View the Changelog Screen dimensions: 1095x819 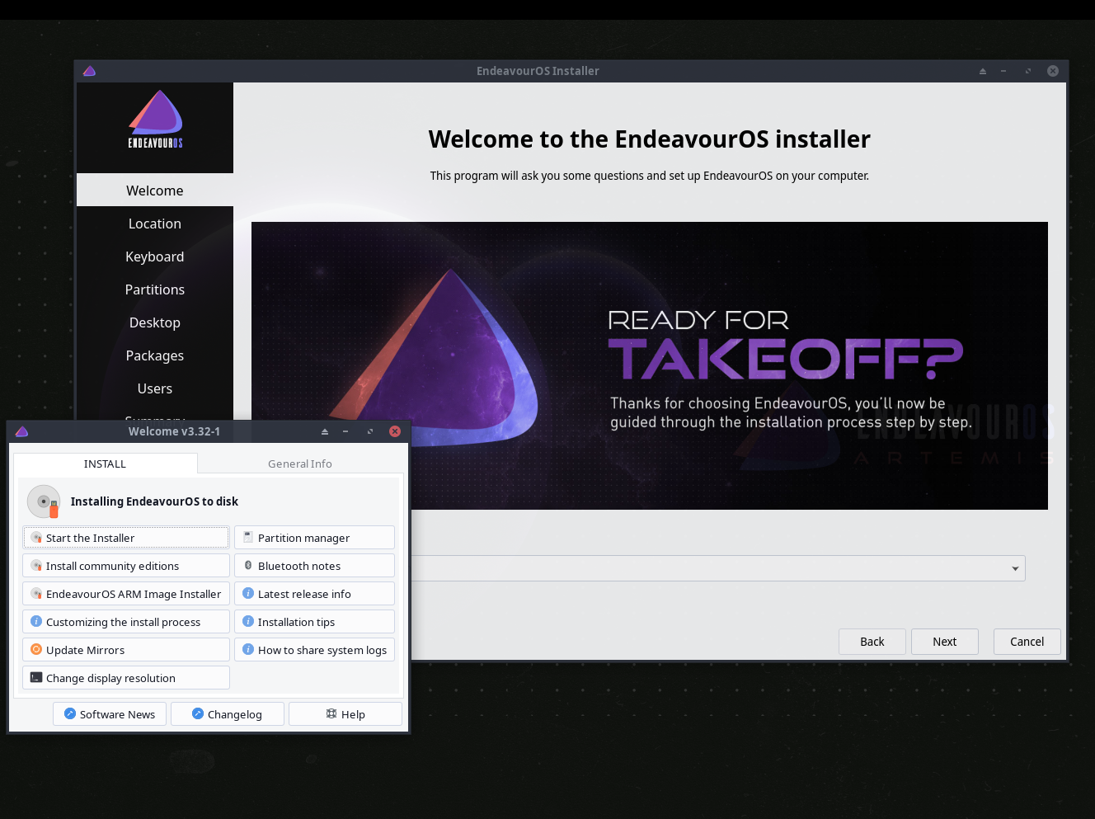227,713
